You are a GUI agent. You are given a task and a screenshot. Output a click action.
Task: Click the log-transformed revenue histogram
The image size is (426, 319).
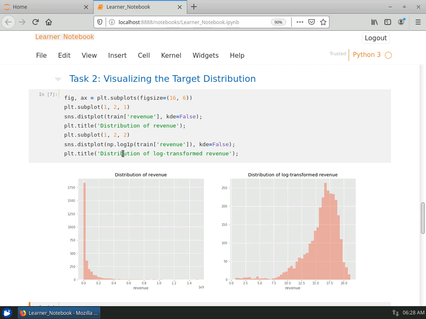(293, 229)
